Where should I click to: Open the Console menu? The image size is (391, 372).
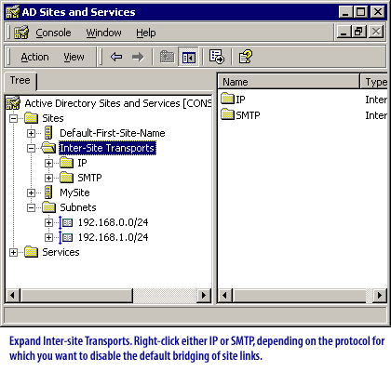pyautogui.click(x=53, y=33)
